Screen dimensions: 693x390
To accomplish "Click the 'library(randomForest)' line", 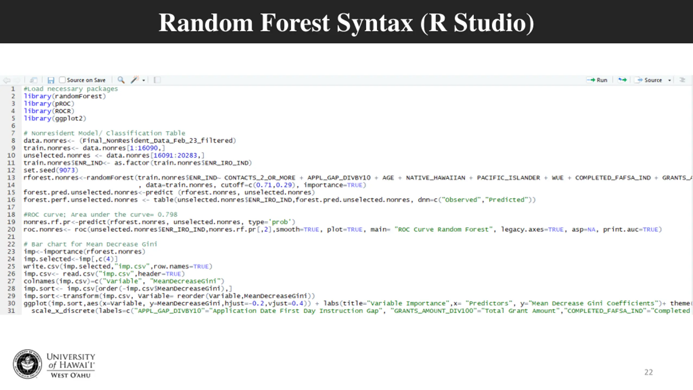I will 65,96.
